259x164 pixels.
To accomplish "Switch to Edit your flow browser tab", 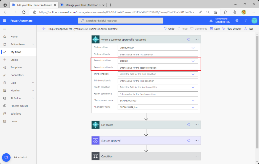I will tap(34, 5).
